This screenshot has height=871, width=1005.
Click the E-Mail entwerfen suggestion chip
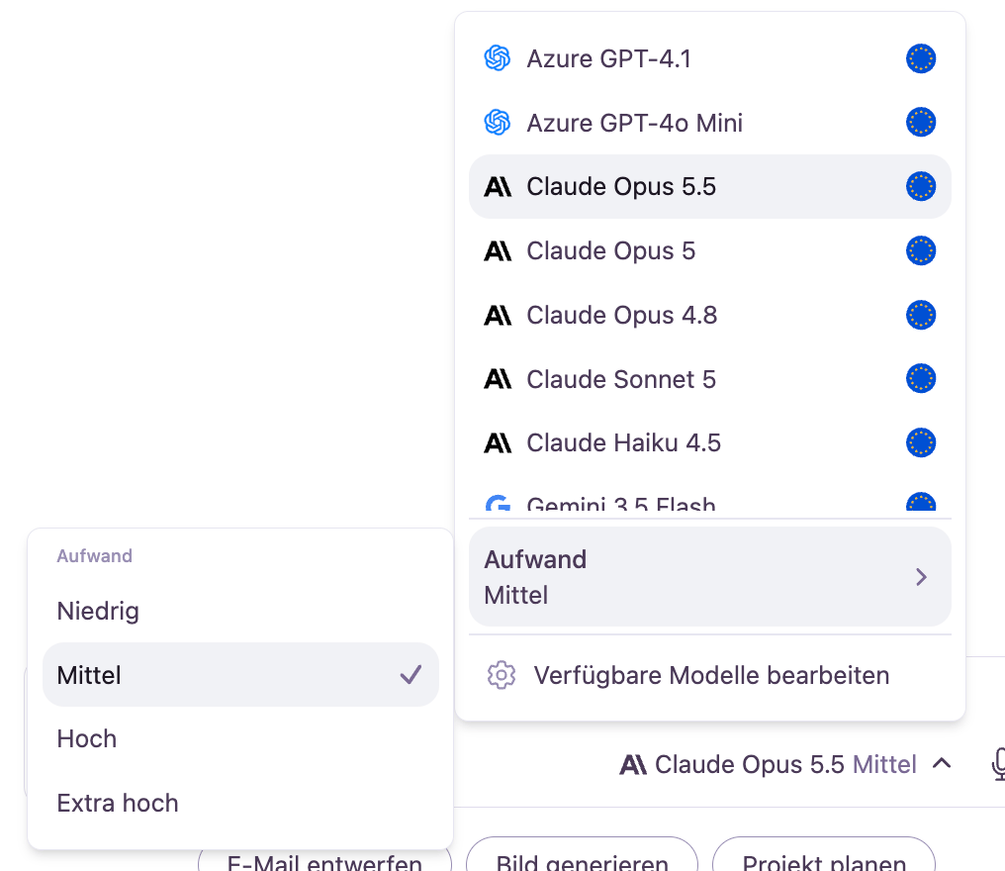tap(325, 858)
